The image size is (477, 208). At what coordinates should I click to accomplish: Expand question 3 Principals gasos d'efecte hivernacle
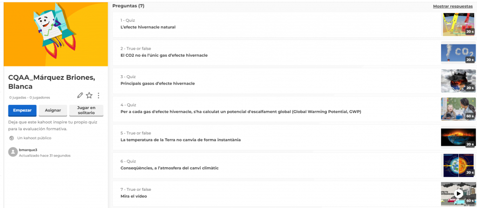157,84
